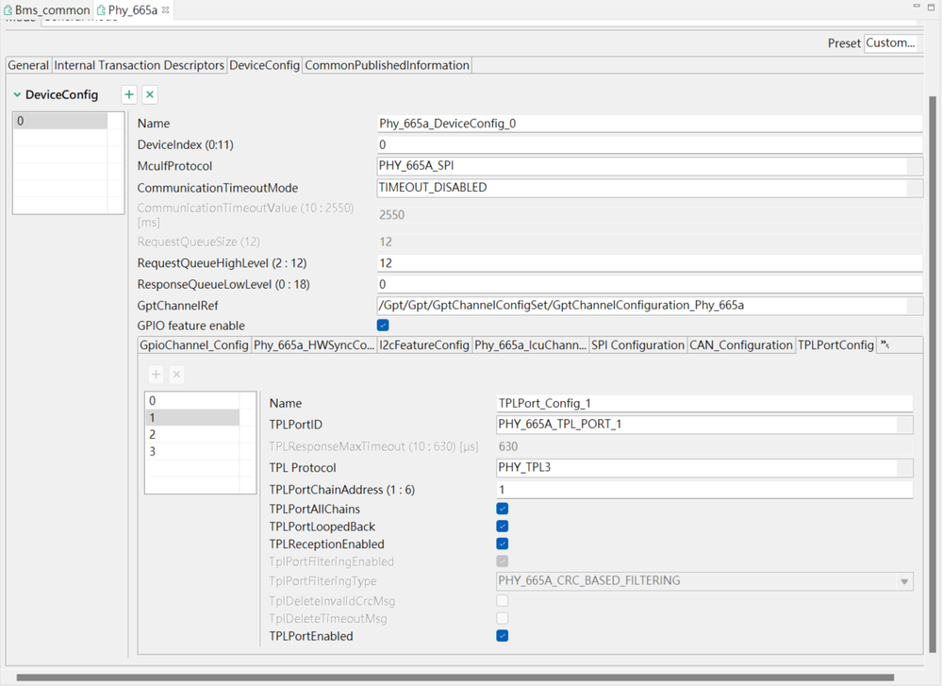The height and width of the screenshot is (686, 942).
Task: Click the horizontal scrollbar at bottom
Action: 453,677
